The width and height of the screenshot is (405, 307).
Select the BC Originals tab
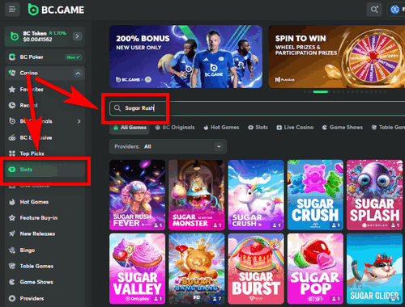tap(175, 128)
